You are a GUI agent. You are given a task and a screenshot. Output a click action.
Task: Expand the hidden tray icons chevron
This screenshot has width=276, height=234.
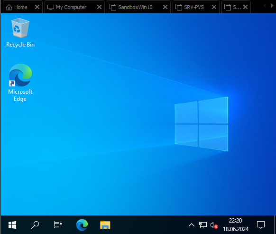click(192, 225)
